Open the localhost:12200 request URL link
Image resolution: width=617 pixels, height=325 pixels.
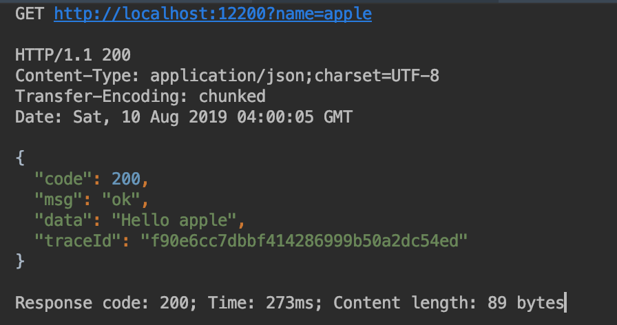tap(212, 14)
